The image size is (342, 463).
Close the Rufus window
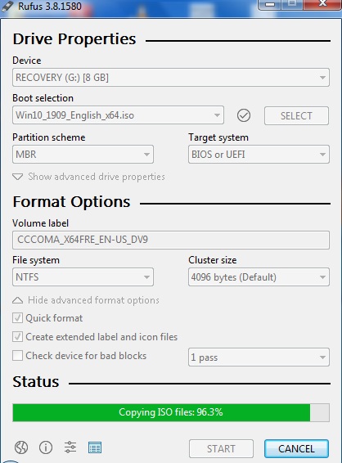pyautogui.click(x=322, y=4)
